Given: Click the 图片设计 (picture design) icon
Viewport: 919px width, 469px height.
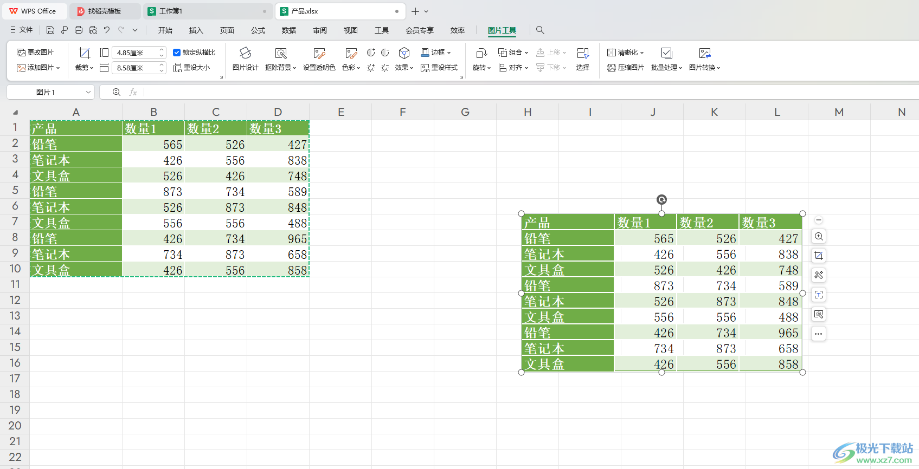Looking at the screenshot, I should pos(245,53).
